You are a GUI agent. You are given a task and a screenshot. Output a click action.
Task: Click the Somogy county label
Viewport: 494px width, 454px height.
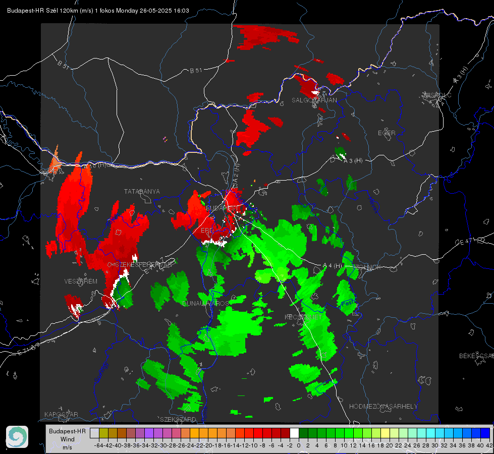pos(101,373)
